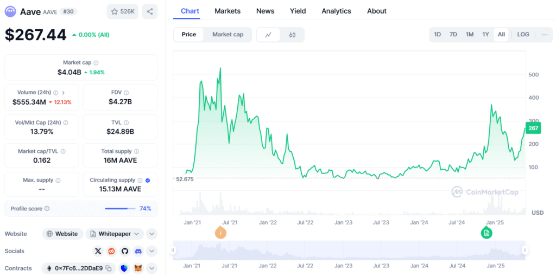Open the Reddit social link
The height and width of the screenshot is (276, 556).
coord(111,251)
